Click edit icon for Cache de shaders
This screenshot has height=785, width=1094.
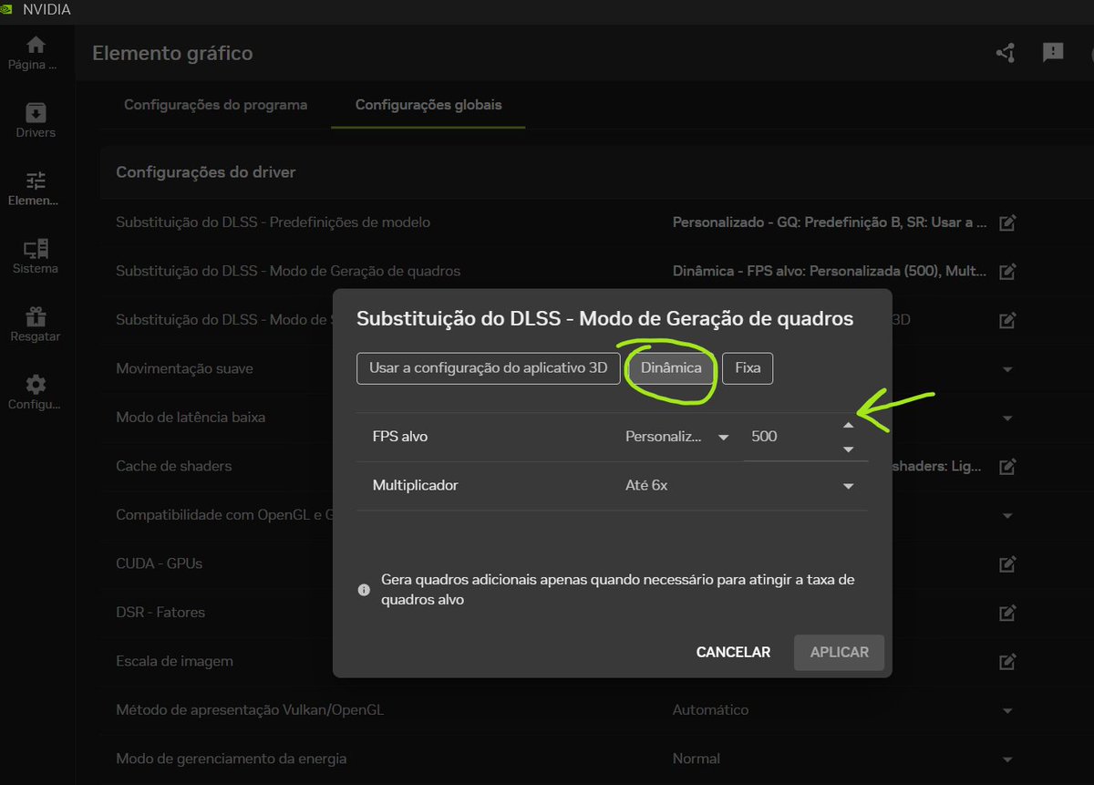coord(1007,466)
